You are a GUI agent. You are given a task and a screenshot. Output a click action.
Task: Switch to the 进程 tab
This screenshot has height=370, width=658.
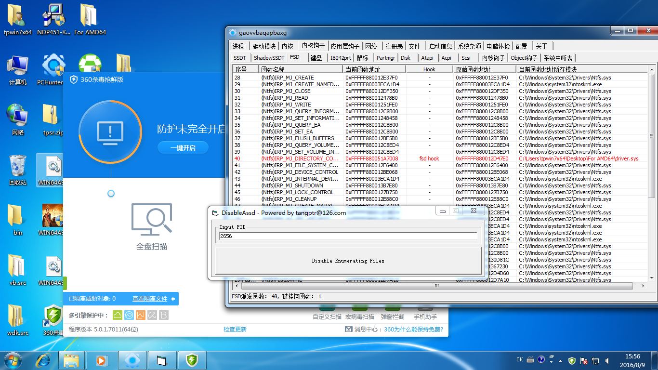coord(238,46)
